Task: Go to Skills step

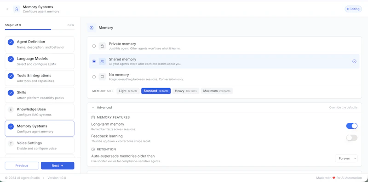Action: coord(40,95)
